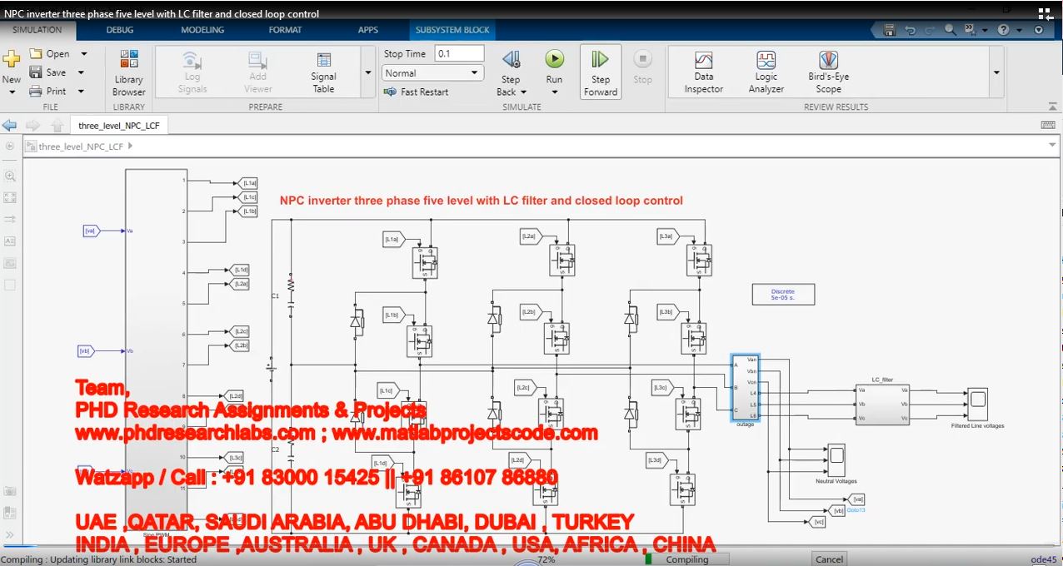Open the address bar dropdown arrow
Screen dimensions: 1063x566
1051,146
